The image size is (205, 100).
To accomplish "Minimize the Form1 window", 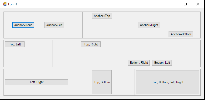I will click(x=173, y=4).
